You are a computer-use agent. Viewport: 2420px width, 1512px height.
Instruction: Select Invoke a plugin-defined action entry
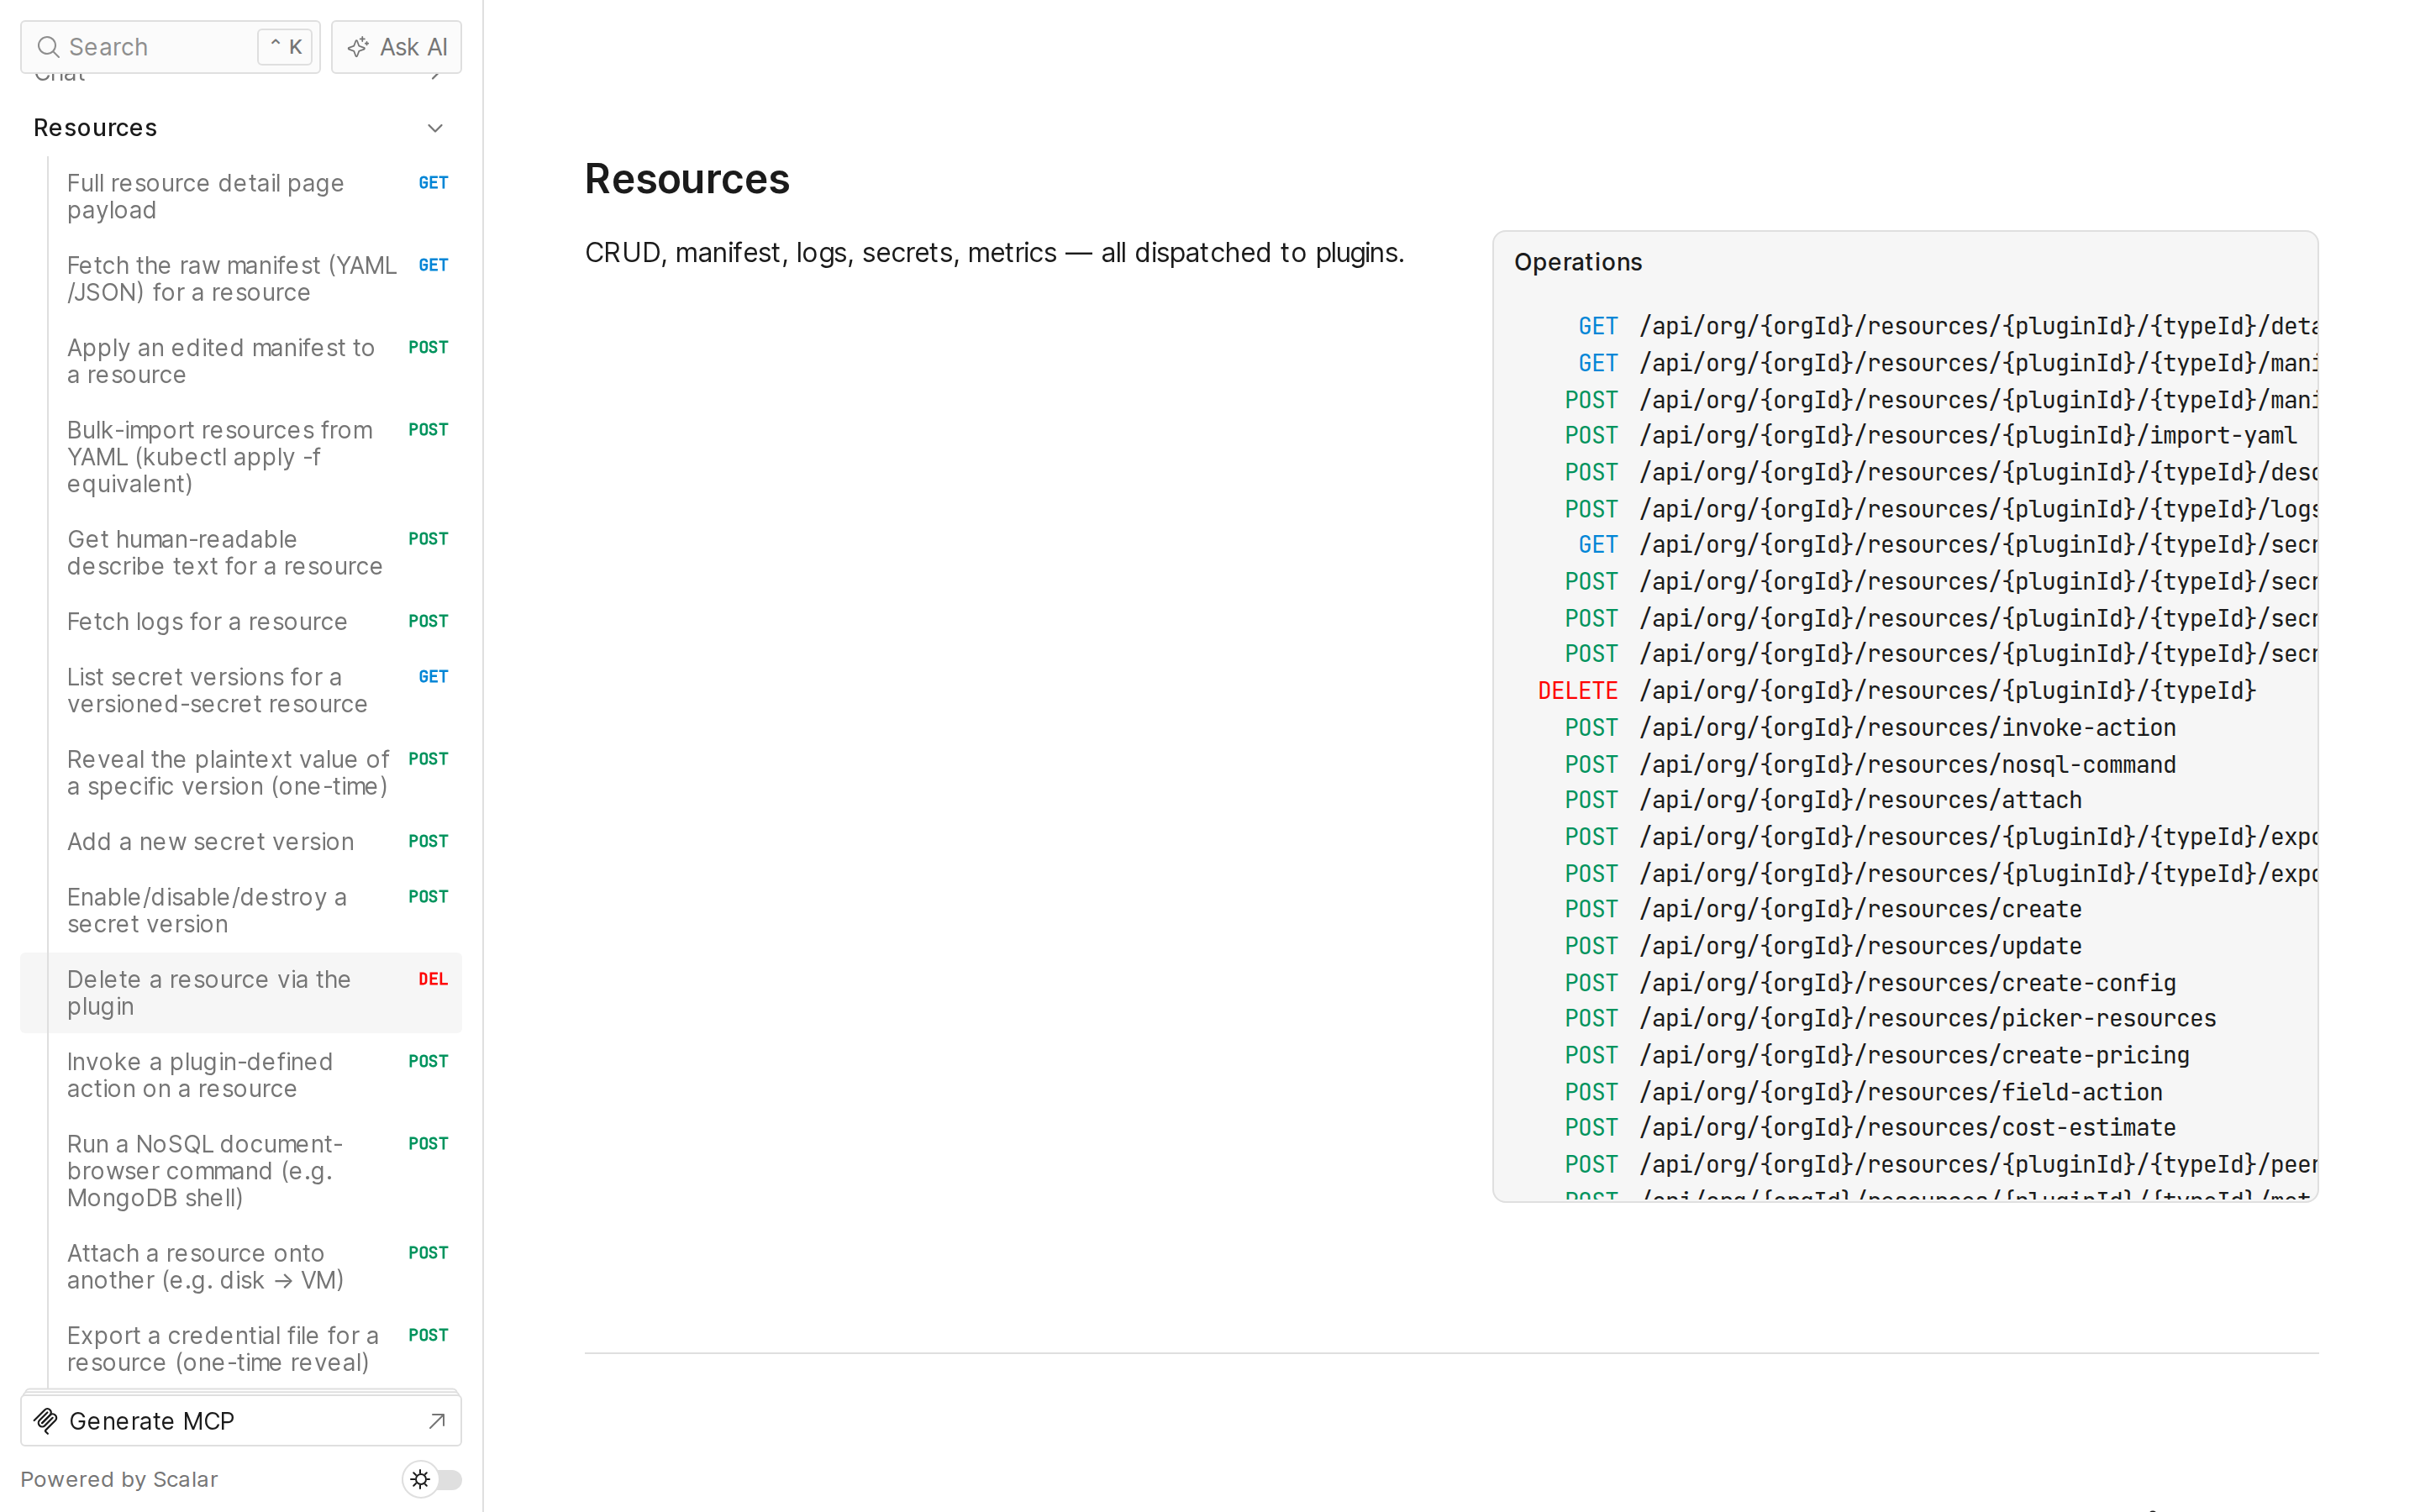click(x=241, y=1075)
